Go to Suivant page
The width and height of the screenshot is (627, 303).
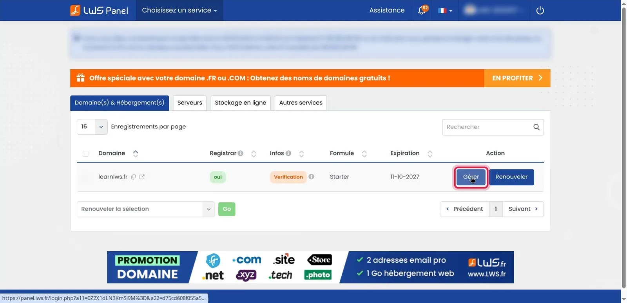pos(523,209)
